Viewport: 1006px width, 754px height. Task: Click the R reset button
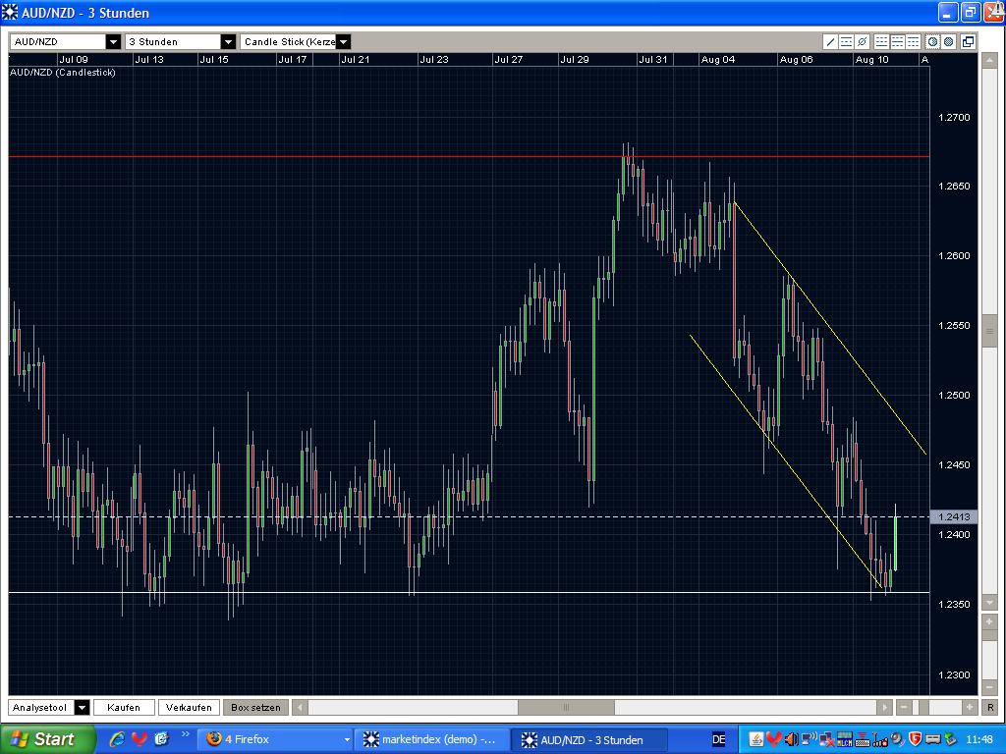pyautogui.click(x=990, y=707)
